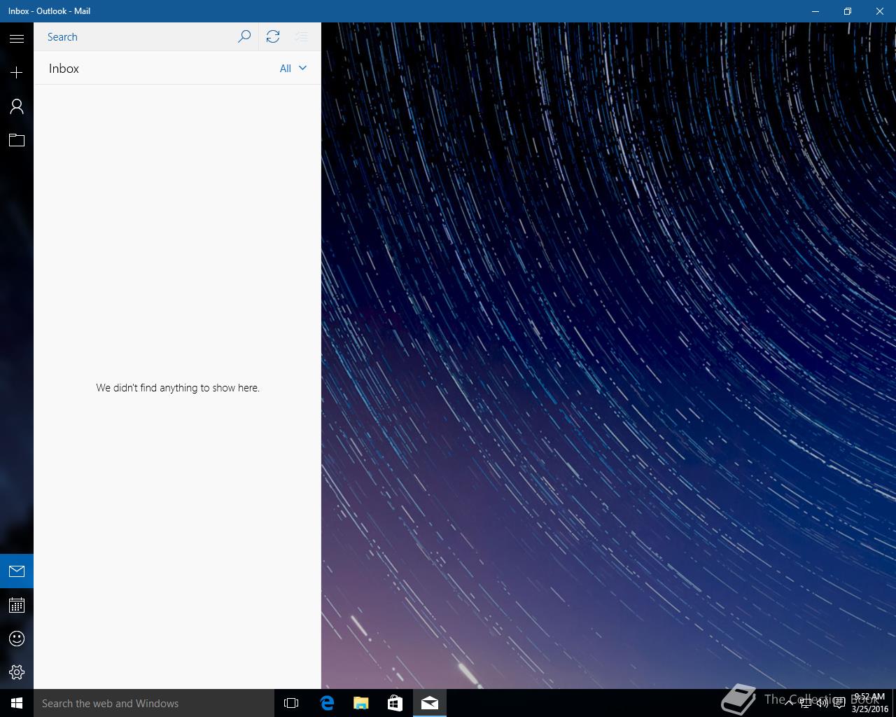Close the Mail window
This screenshot has width=896, height=717.
tap(880, 11)
